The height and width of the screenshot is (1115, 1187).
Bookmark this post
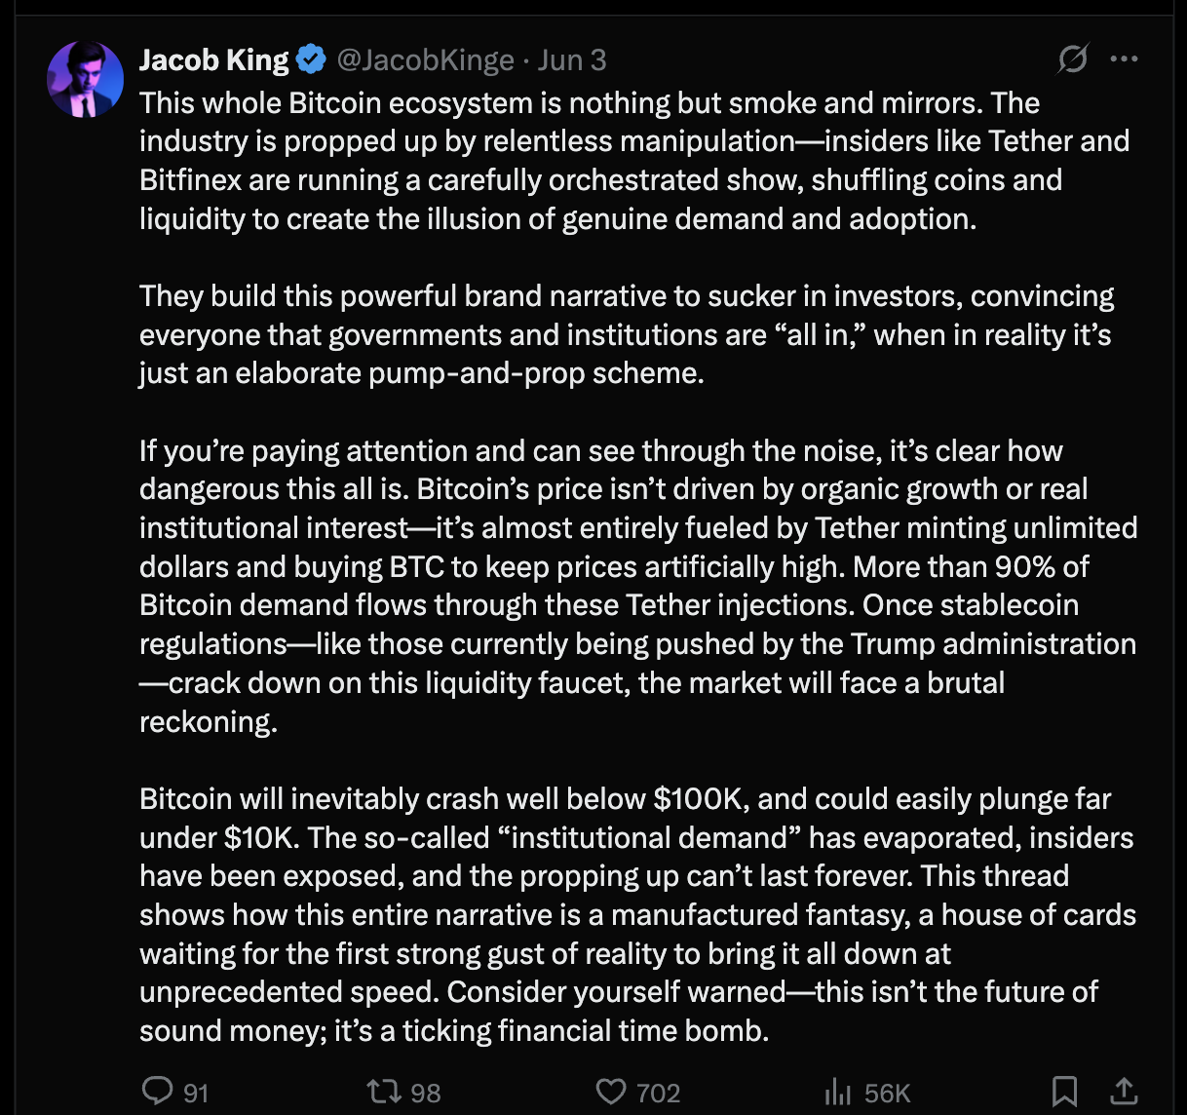(x=1064, y=1091)
